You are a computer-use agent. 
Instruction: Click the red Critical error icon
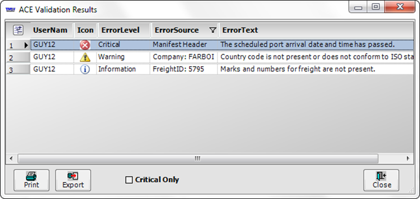(85, 45)
